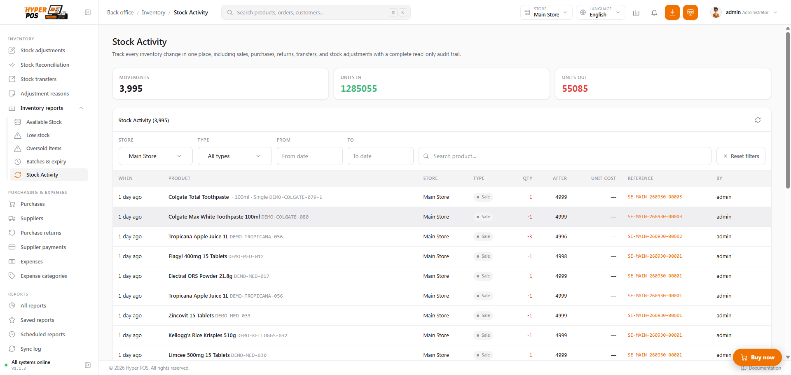791x375 pixels.
Task: Click the orange download button
Action: coord(672,12)
